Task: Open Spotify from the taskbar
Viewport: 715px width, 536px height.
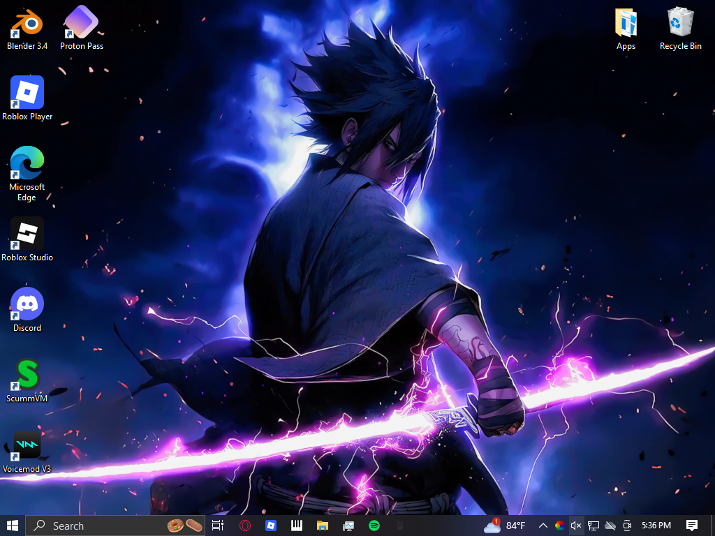Action: [x=374, y=526]
